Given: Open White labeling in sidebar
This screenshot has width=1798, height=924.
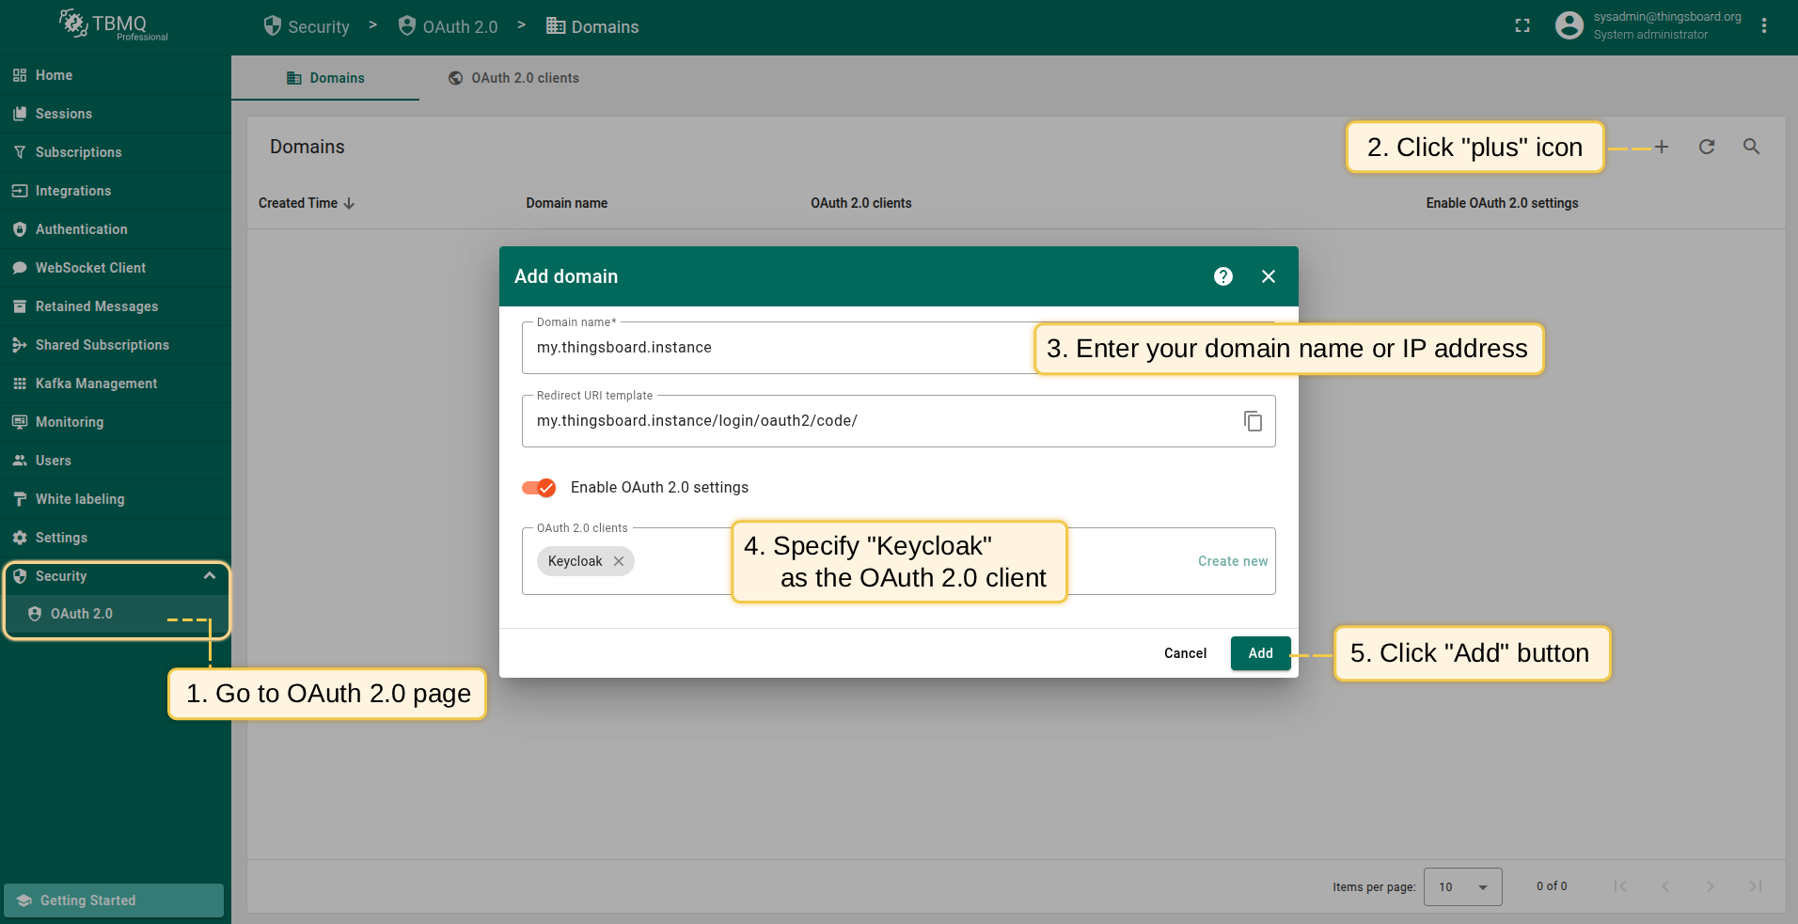Looking at the screenshot, I should (x=80, y=499).
